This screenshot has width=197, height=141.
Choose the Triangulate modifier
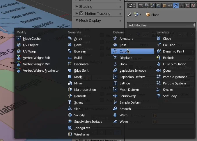click(82, 128)
